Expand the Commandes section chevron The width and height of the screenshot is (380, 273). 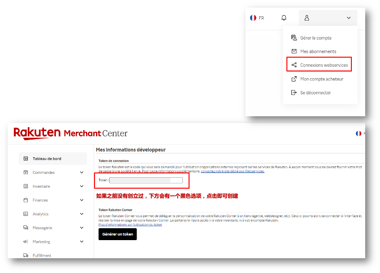coord(82,172)
